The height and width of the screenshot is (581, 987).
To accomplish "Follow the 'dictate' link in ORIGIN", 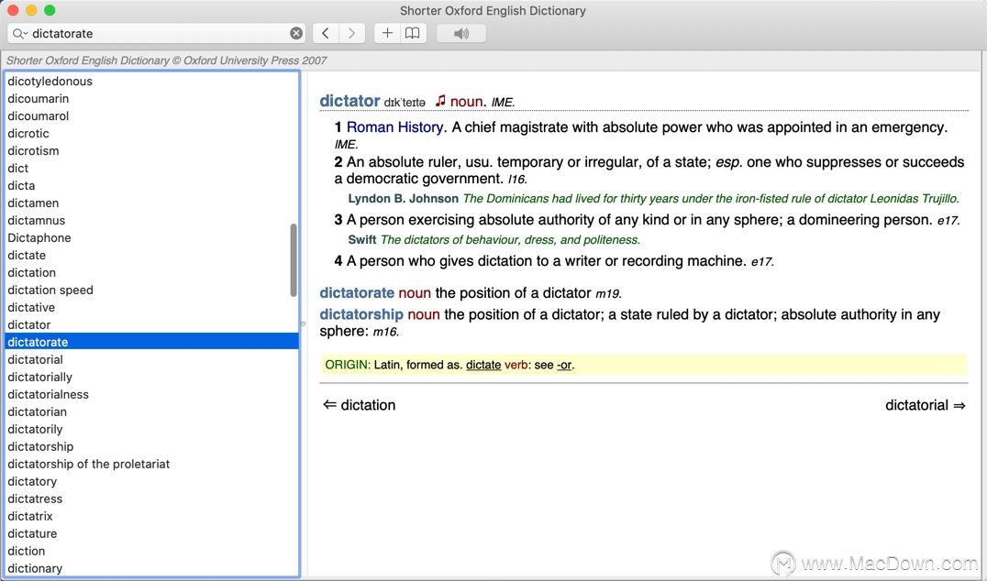I will (483, 365).
